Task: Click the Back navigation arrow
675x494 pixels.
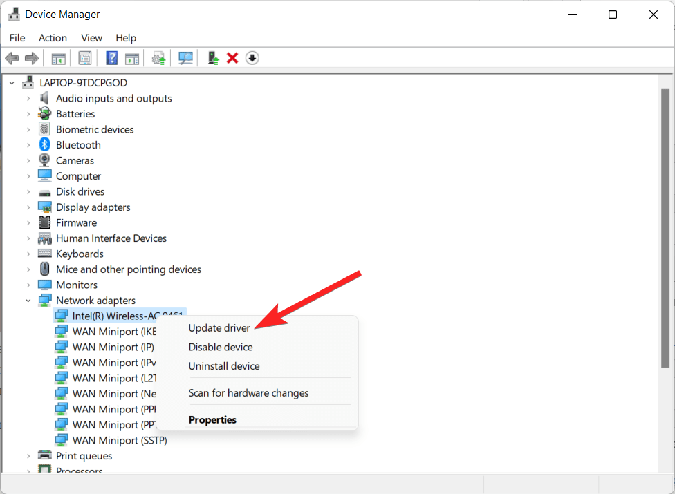Action: [x=12, y=57]
